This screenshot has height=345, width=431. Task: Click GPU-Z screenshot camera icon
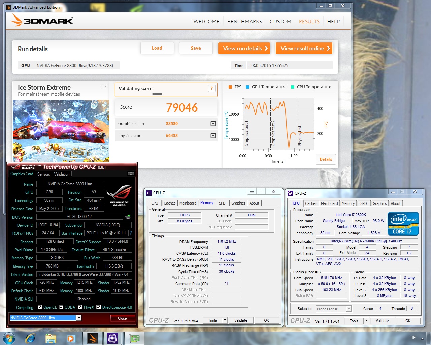131,174
